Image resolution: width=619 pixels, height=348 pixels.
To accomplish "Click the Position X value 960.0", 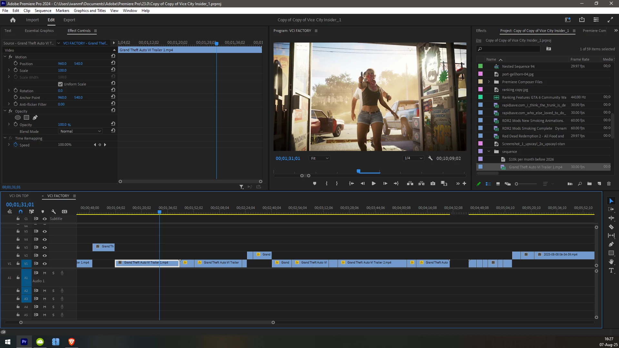I will click(62, 64).
